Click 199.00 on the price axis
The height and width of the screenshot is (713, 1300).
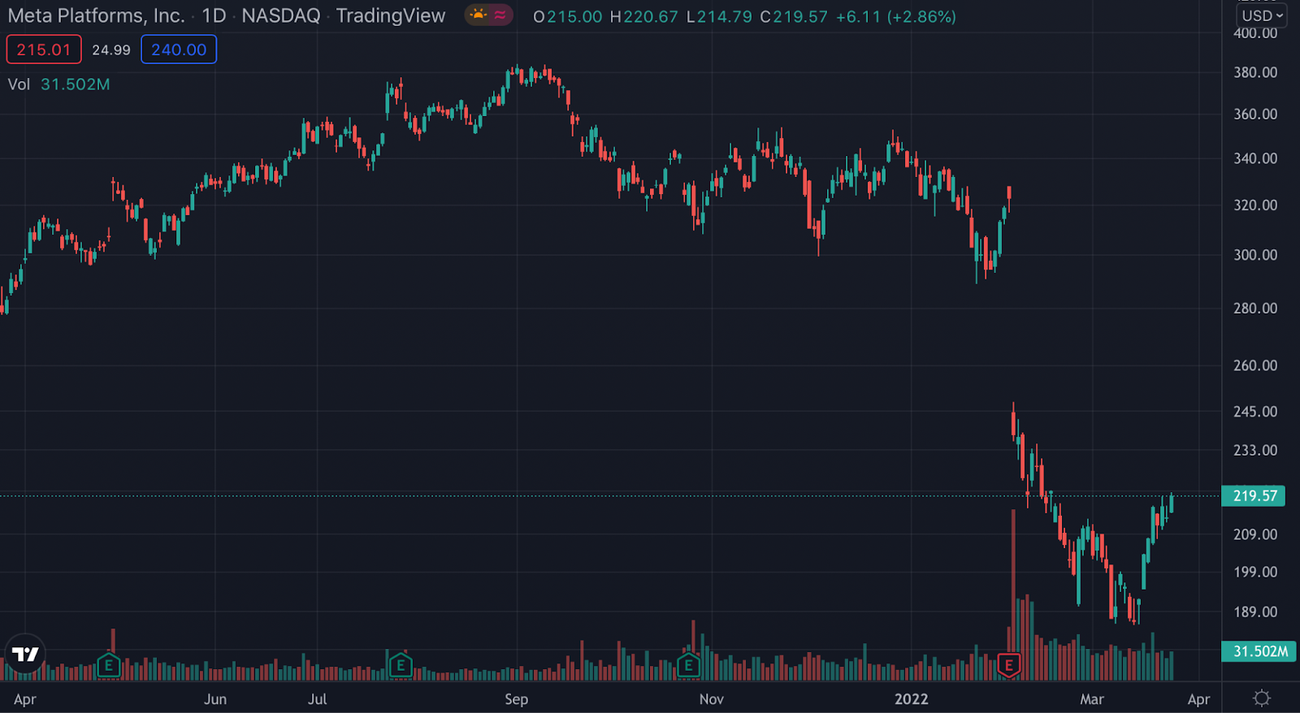point(1255,573)
